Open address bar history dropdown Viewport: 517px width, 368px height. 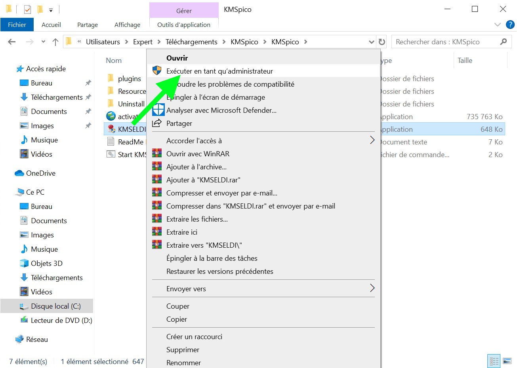click(371, 42)
